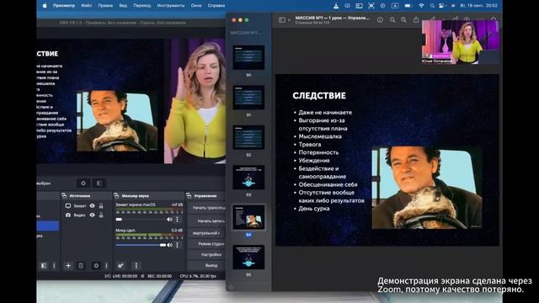The height and width of the screenshot is (303, 539).
Task: Toggle visibility eye of Видео source
Action: (x=92, y=215)
